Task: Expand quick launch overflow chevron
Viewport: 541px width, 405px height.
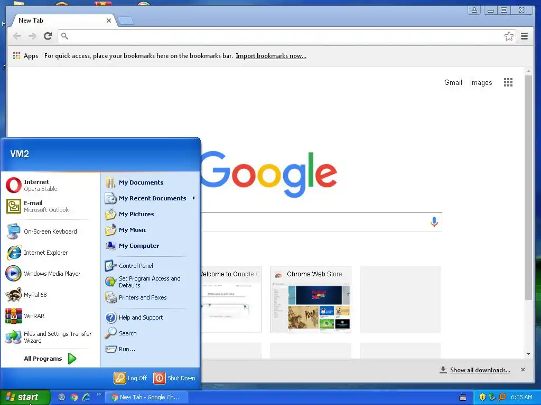Action: pos(99,394)
